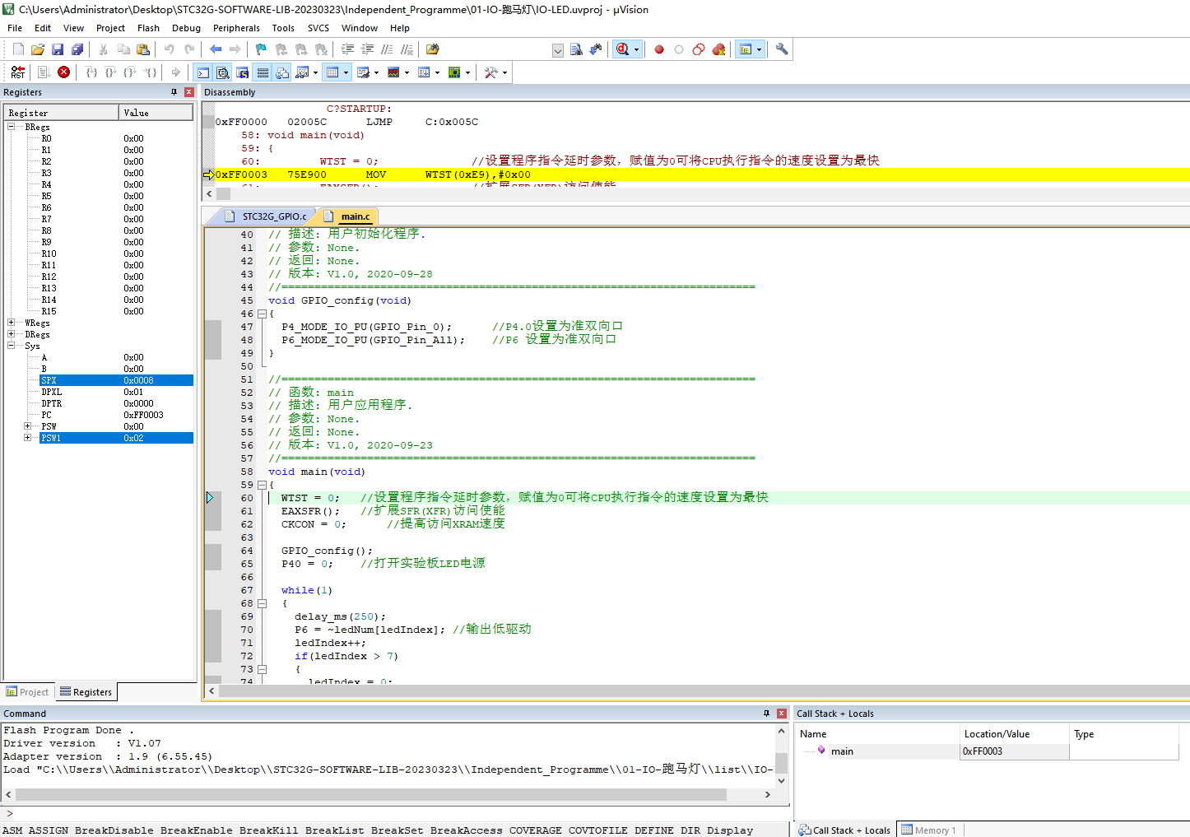Open the Analysis windows dropdown arrow
Image resolution: width=1190 pixels, height=837 pixels.
[x=407, y=72]
